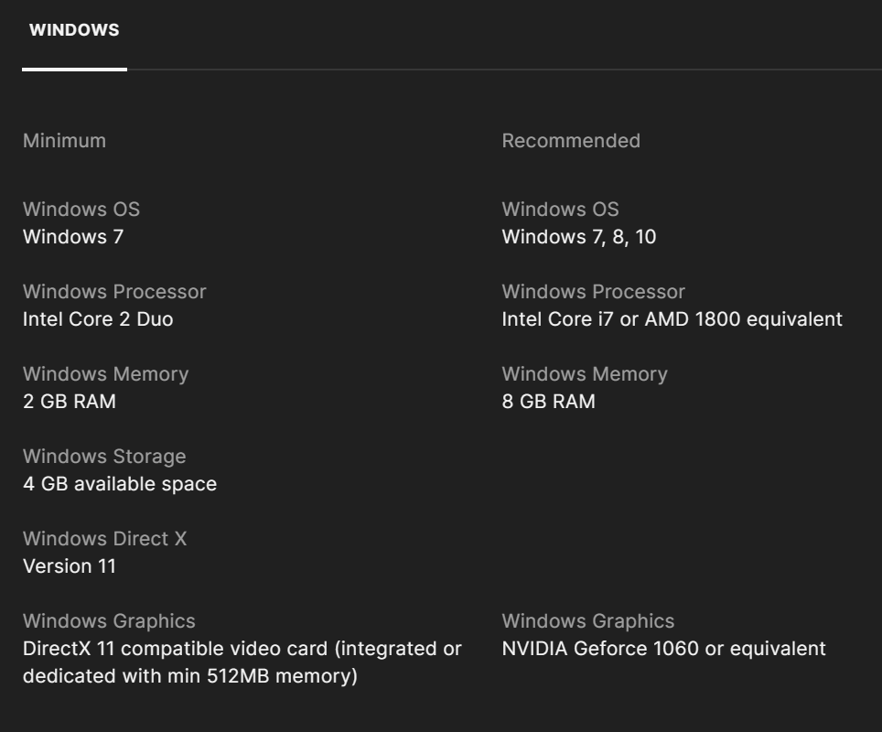Click the Recommended column heading
882x732 pixels.
[571, 141]
